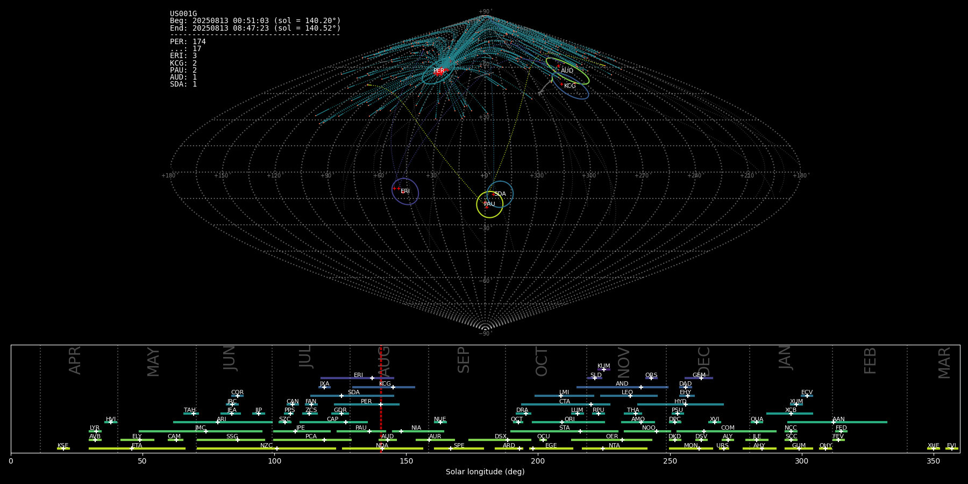The width and height of the screenshot is (968, 484).
Task: Click the NUE shower label in the timeline
Action: 440,419
